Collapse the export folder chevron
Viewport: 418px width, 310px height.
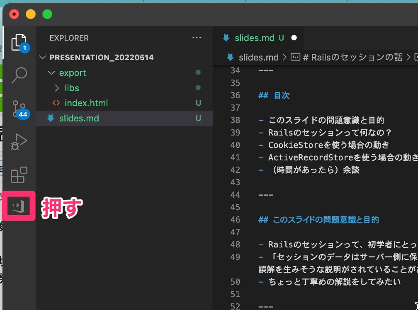51,73
